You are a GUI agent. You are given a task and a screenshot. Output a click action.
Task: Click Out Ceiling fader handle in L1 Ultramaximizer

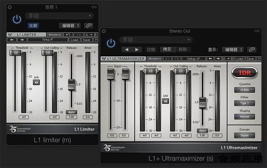point(181,71)
